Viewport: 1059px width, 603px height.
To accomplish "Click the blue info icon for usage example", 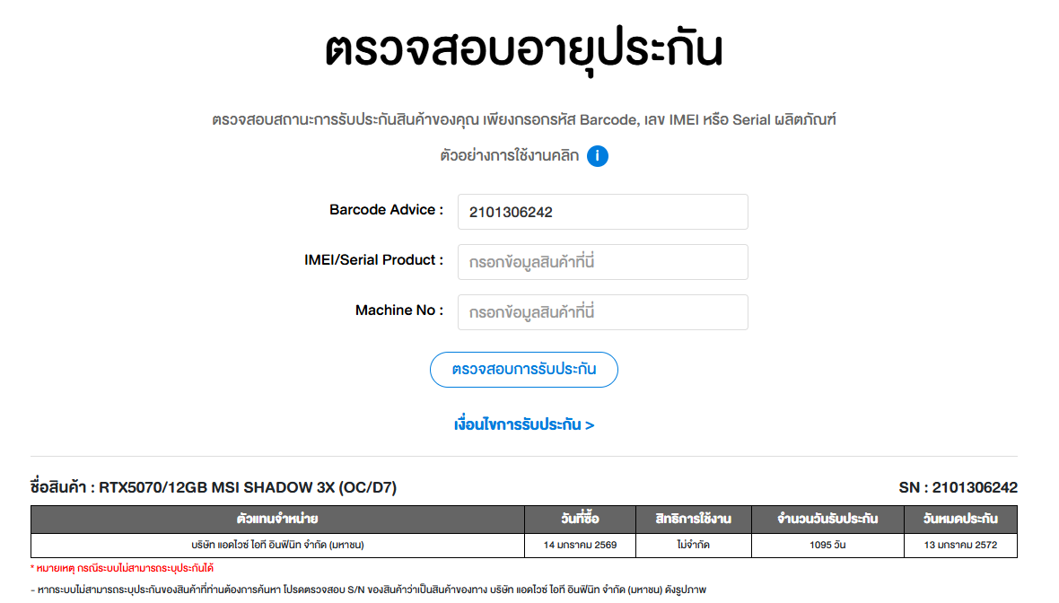I will point(598,156).
